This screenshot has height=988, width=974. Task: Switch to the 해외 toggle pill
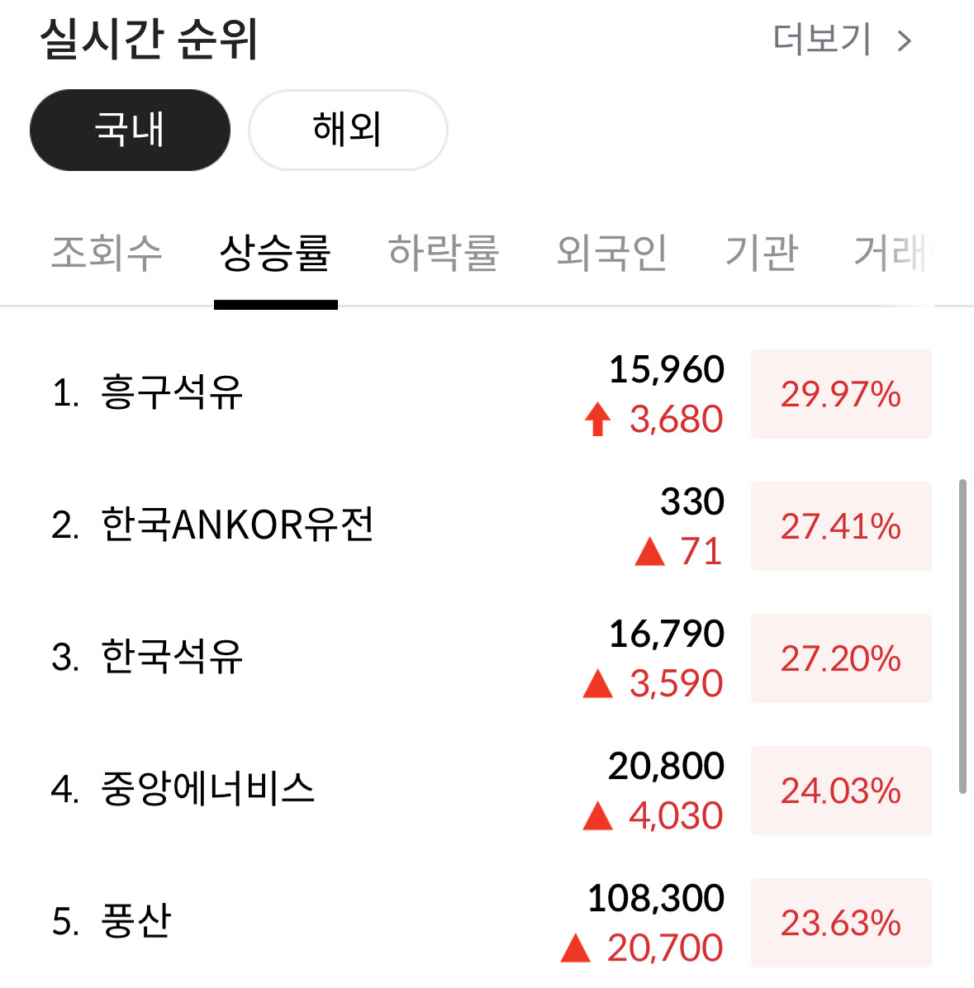pyautogui.click(x=348, y=130)
